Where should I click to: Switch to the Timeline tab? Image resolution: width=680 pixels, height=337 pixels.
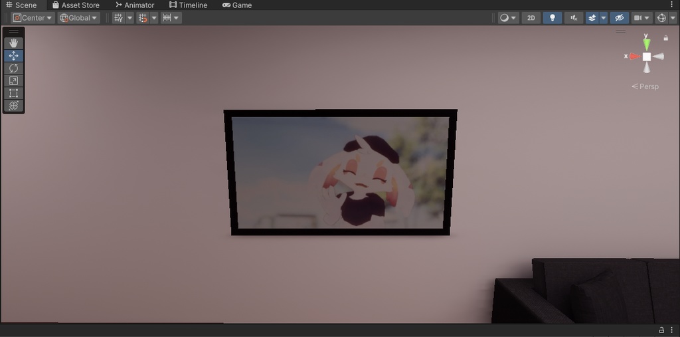[188, 5]
